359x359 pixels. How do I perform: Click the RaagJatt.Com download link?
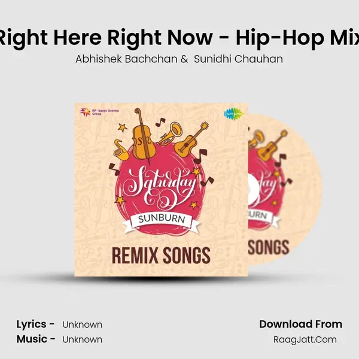pyautogui.click(x=305, y=339)
